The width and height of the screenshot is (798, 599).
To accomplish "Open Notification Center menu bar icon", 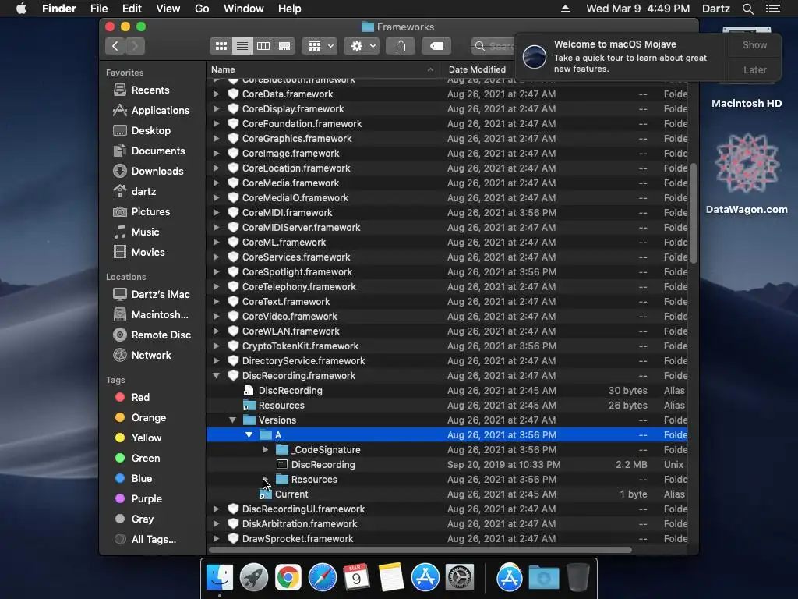I will (x=772, y=9).
